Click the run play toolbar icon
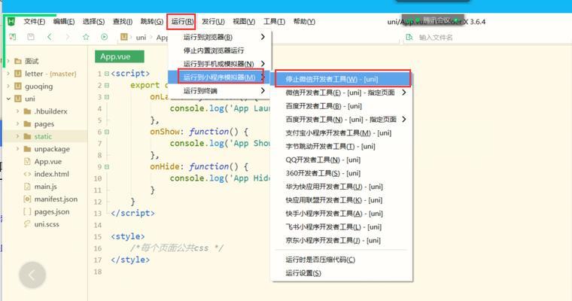572x301 pixels. tap(105, 37)
